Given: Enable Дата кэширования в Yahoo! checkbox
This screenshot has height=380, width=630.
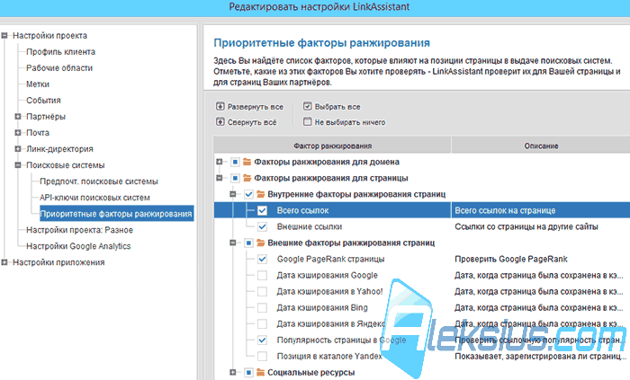Looking at the screenshot, I should click(x=262, y=291).
